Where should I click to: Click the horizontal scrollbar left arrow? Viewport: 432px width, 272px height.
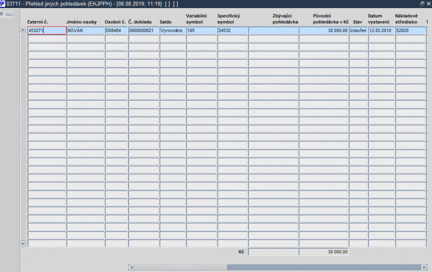point(131,267)
